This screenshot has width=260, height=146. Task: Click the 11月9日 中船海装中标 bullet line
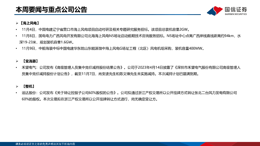point(113,48)
